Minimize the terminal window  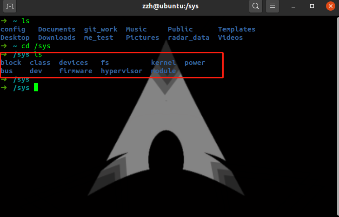[293, 6]
